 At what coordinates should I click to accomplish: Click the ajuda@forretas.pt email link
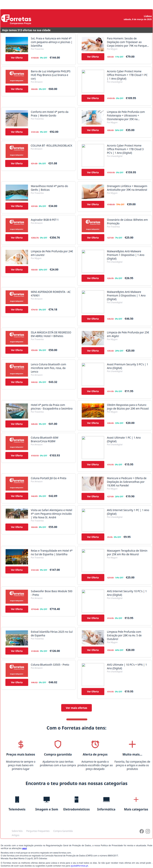(x=79, y=865)
